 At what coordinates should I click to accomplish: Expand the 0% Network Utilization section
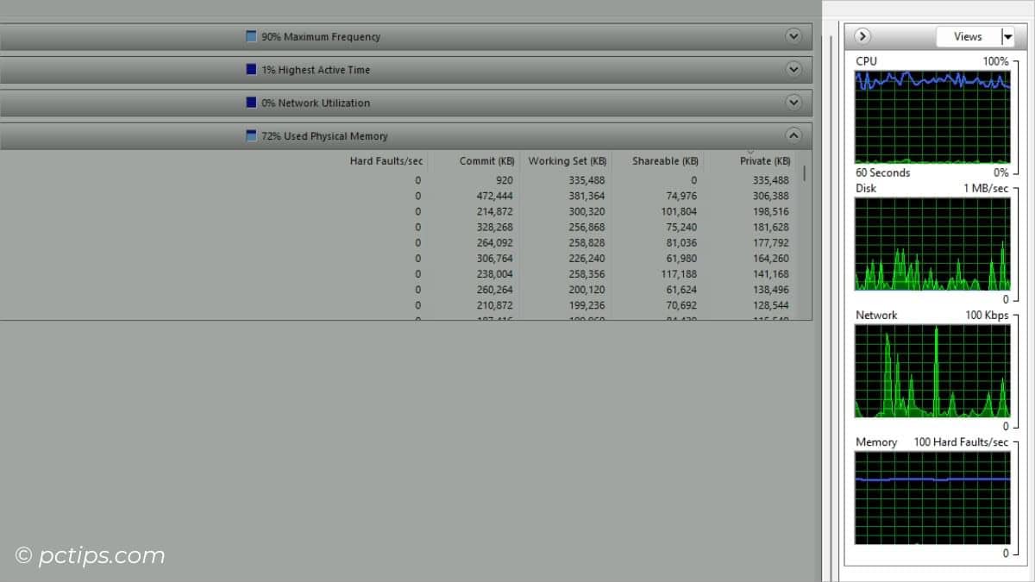(x=793, y=102)
